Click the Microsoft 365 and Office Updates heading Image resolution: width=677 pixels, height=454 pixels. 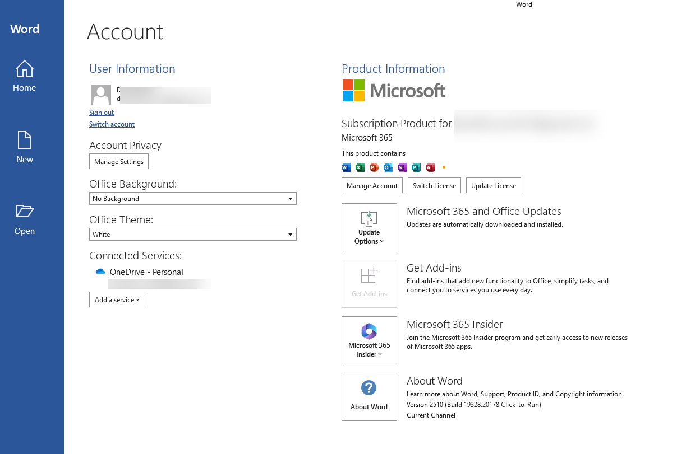[484, 211]
